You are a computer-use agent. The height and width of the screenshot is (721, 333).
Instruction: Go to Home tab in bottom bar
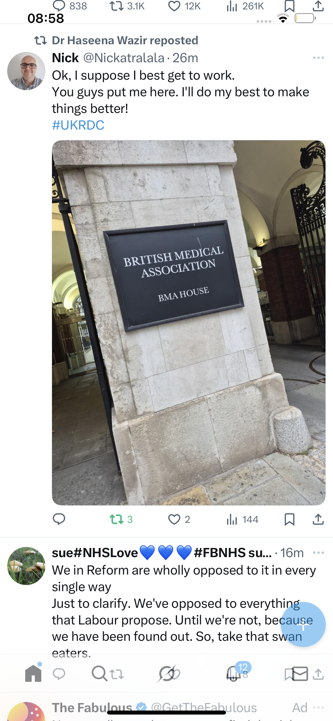point(33,673)
